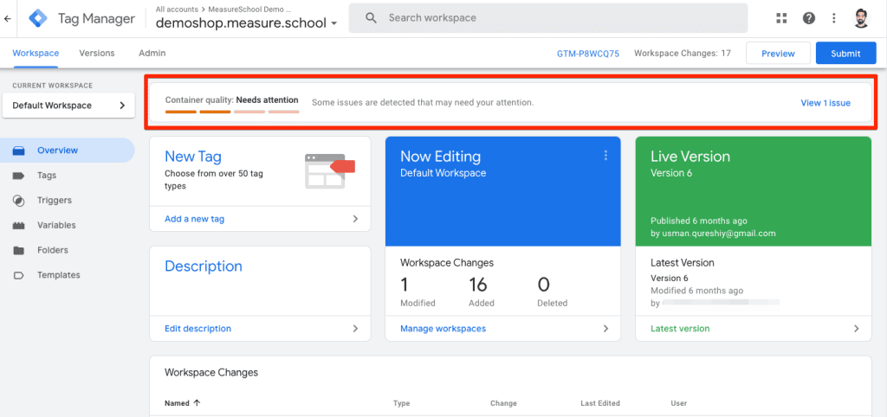Switch to the Versions tab
The width and height of the screenshot is (887, 417).
[x=97, y=54]
